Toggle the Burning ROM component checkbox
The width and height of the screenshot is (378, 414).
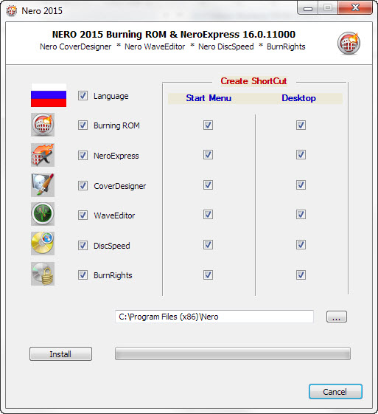(83, 125)
